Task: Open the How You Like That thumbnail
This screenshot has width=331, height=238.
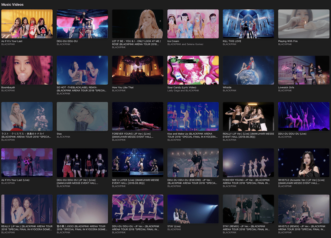Action: 138,70
